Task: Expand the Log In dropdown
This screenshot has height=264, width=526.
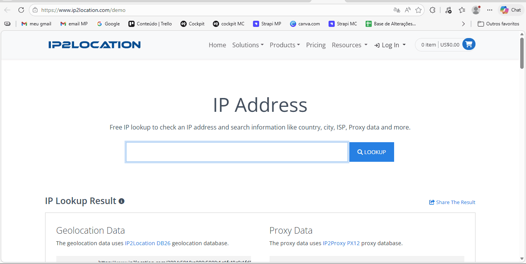Action: point(390,45)
